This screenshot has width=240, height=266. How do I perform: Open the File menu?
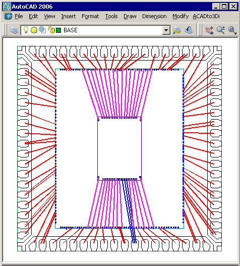click(x=19, y=16)
